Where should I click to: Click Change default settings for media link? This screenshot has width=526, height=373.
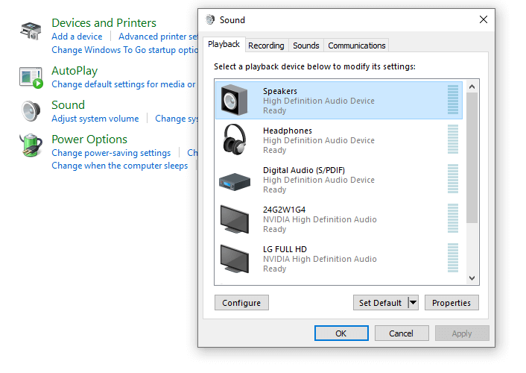click(x=124, y=84)
